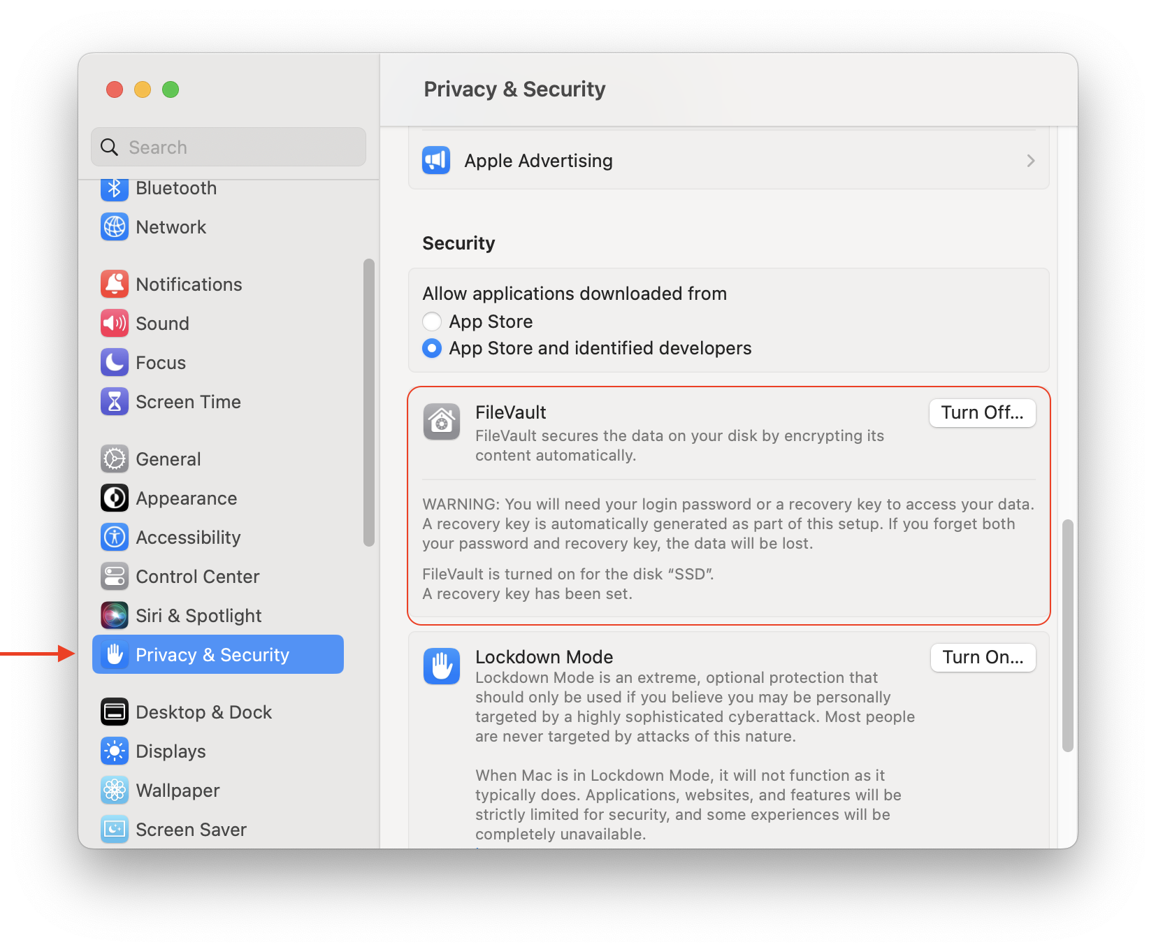Image resolution: width=1156 pixels, height=952 pixels.
Task: Click the Focus moon icon
Action: click(115, 363)
